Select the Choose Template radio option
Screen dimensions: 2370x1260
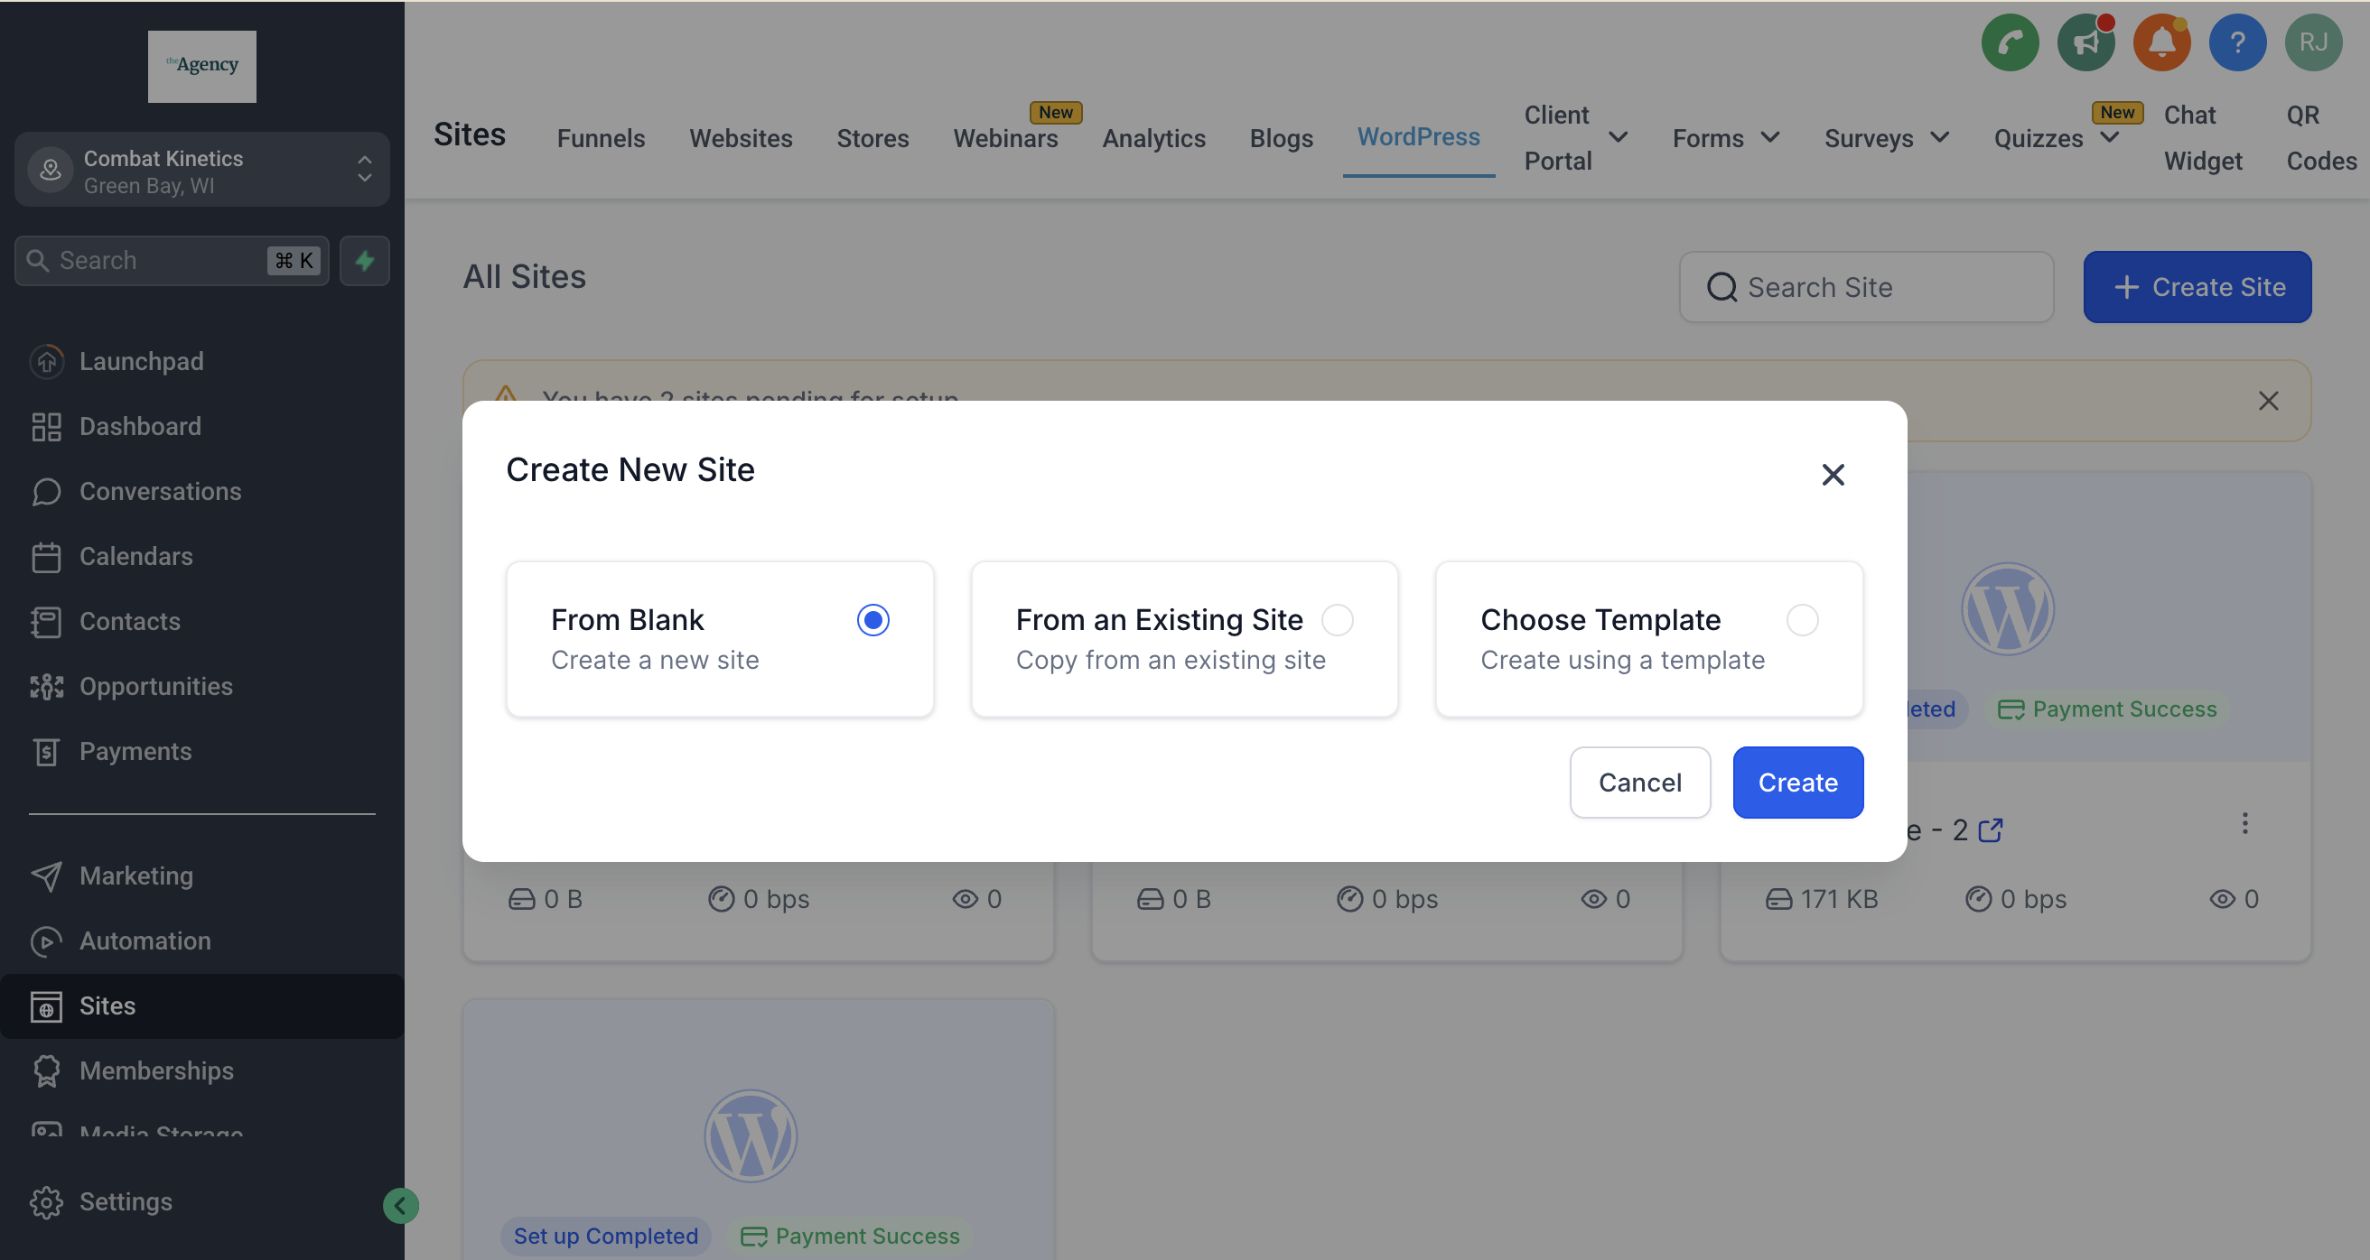point(1801,620)
